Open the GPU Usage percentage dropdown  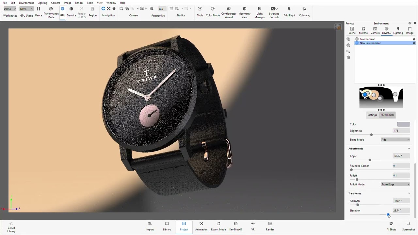(26, 9)
